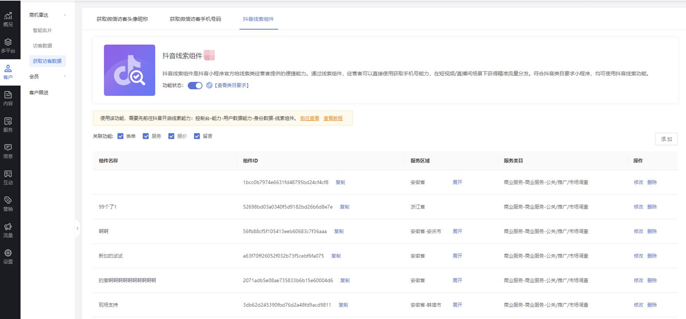Uncheck the 留言 checkbox
Viewport: 686px width, 319px height.
coord(197,136)
